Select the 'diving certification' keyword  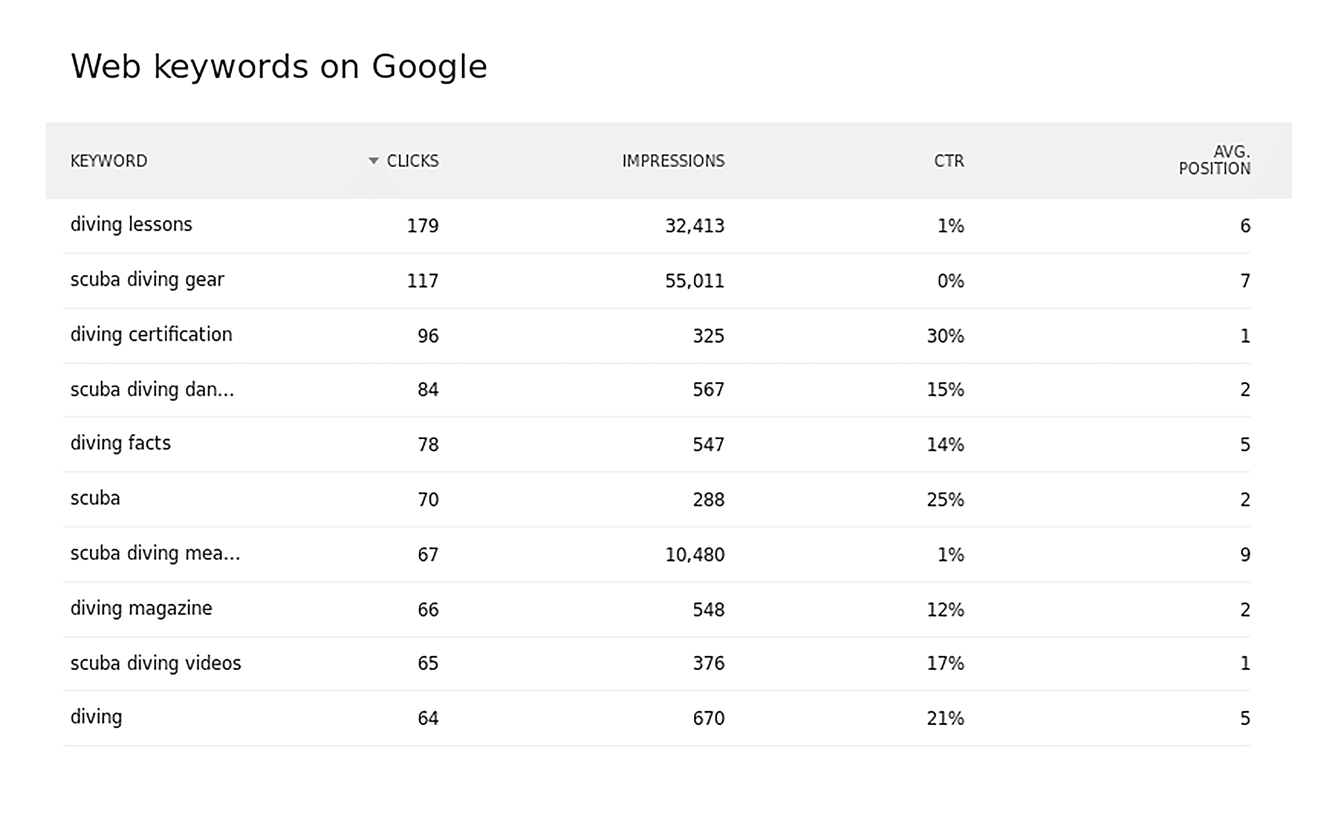151,334
